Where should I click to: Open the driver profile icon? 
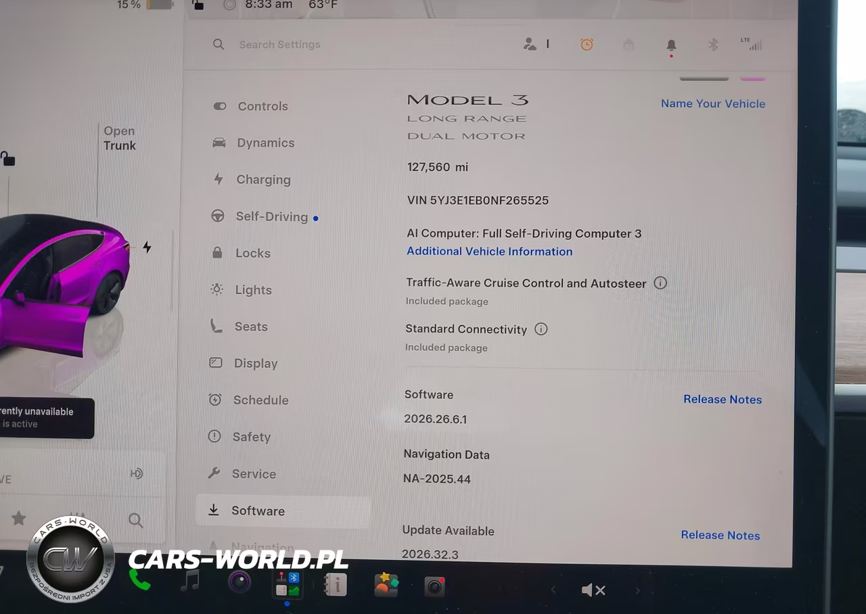[x=530, y=44]
